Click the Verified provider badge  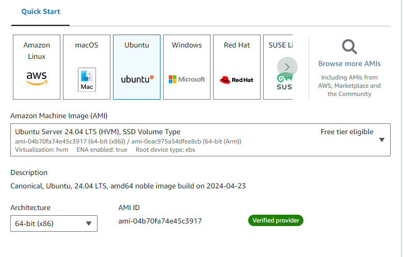coord(276,220)
